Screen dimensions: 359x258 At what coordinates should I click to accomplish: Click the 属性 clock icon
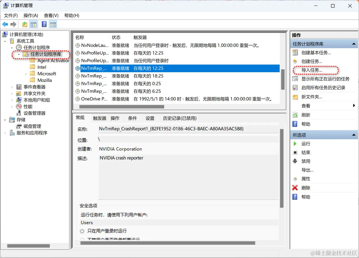(x=295, y=179)
